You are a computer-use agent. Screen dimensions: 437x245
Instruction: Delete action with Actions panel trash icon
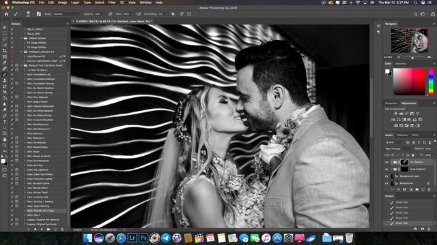(62, 229)
